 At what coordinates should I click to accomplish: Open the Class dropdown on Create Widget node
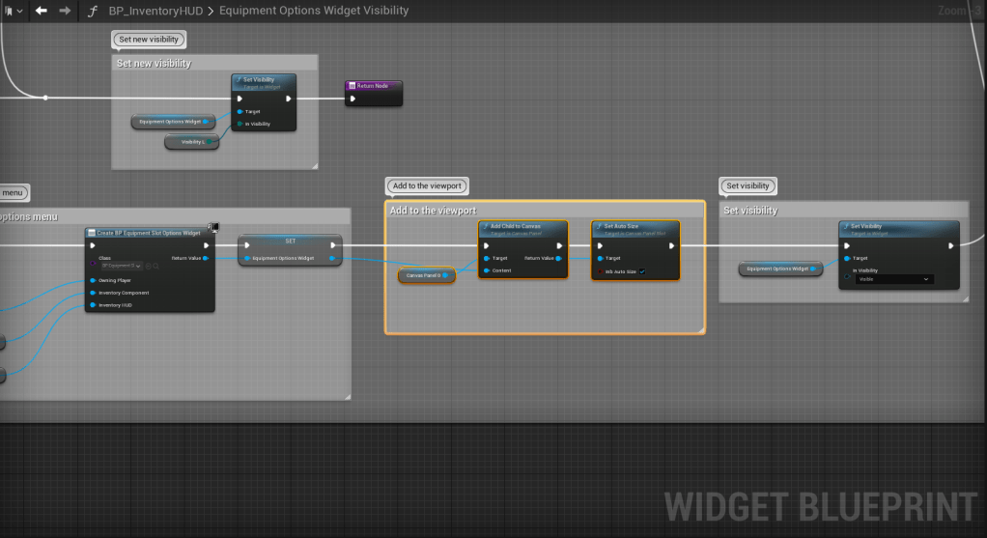(121, 267)
